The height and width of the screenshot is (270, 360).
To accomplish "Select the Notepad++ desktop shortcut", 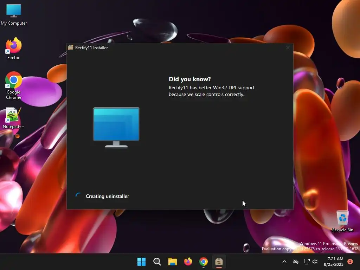I will 14,118.
